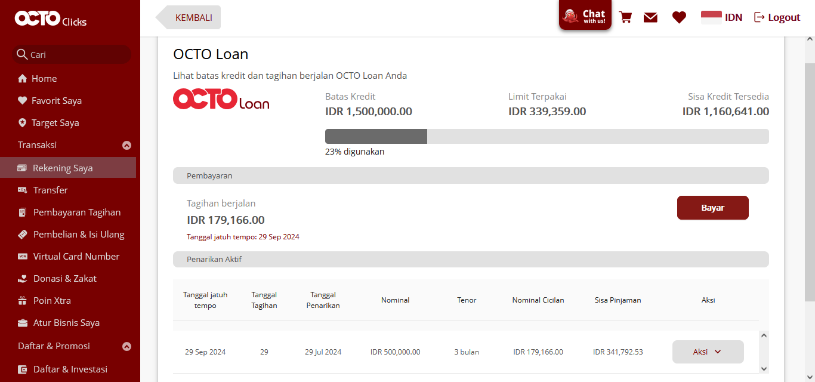Click the 29 Jul 2024 withdrawal date cell
The height and width of the screenshot is (382, 815).
[x=323, y=352]
